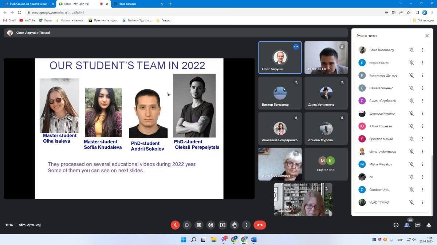Open the chat messages panel
The width and height of the screenshot is (437, 245).
tap(418, 225)
